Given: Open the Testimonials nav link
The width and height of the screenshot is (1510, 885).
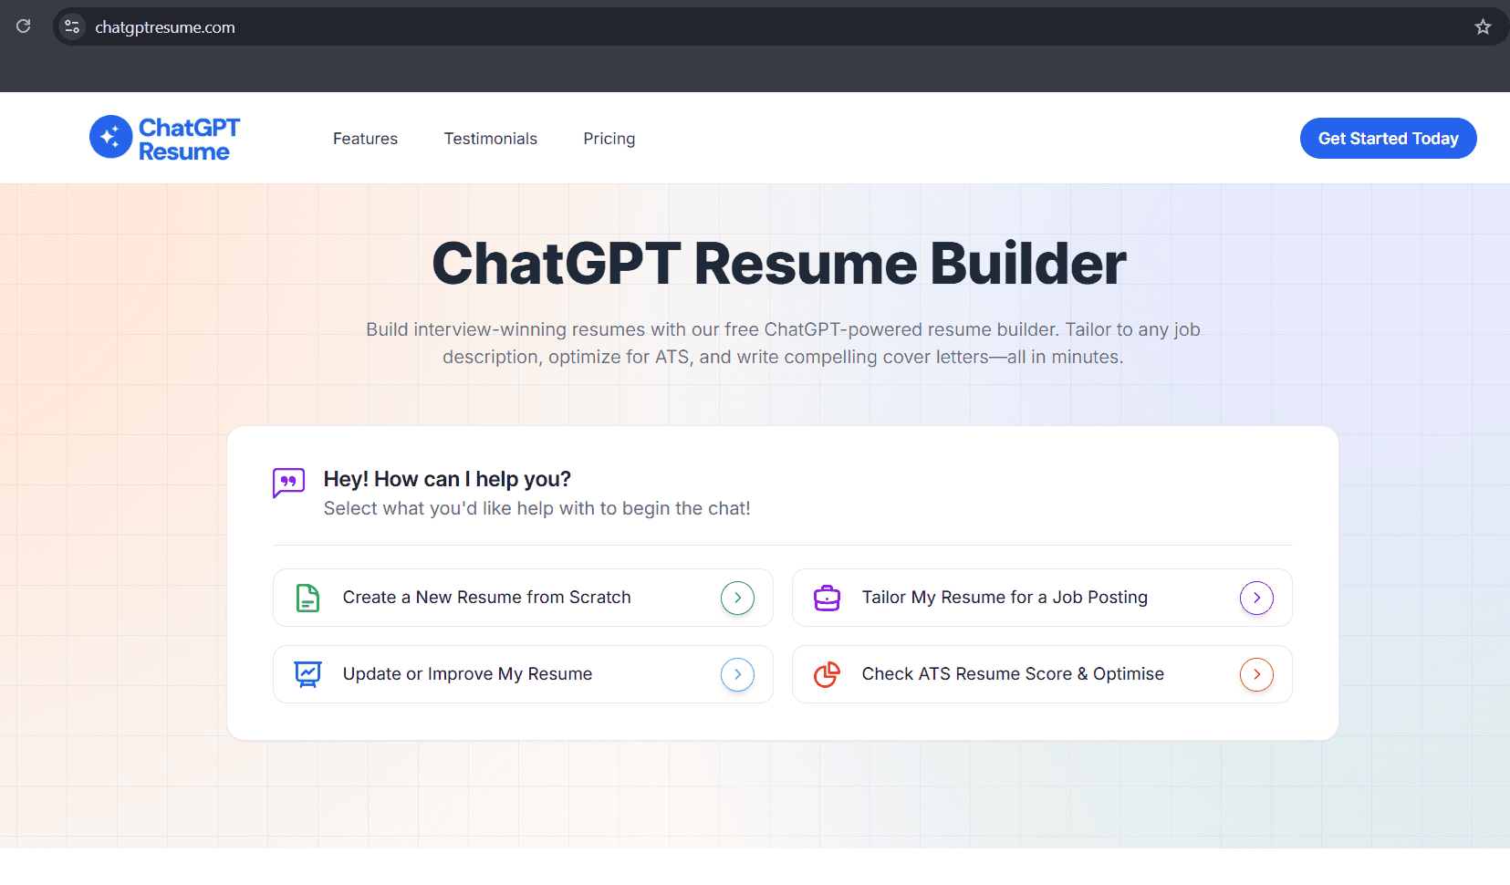Looking at the screenshot, I should click(491, 139).
